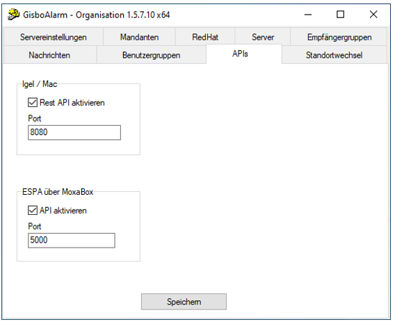Screen dimensions: 395x322
Task: Toggle the ESPA API aktivieren checkbox
Action: pos(33,211)
